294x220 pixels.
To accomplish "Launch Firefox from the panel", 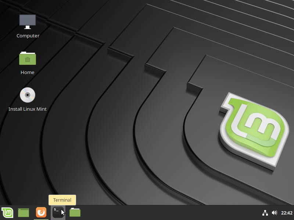I will [x=41, y=213].
